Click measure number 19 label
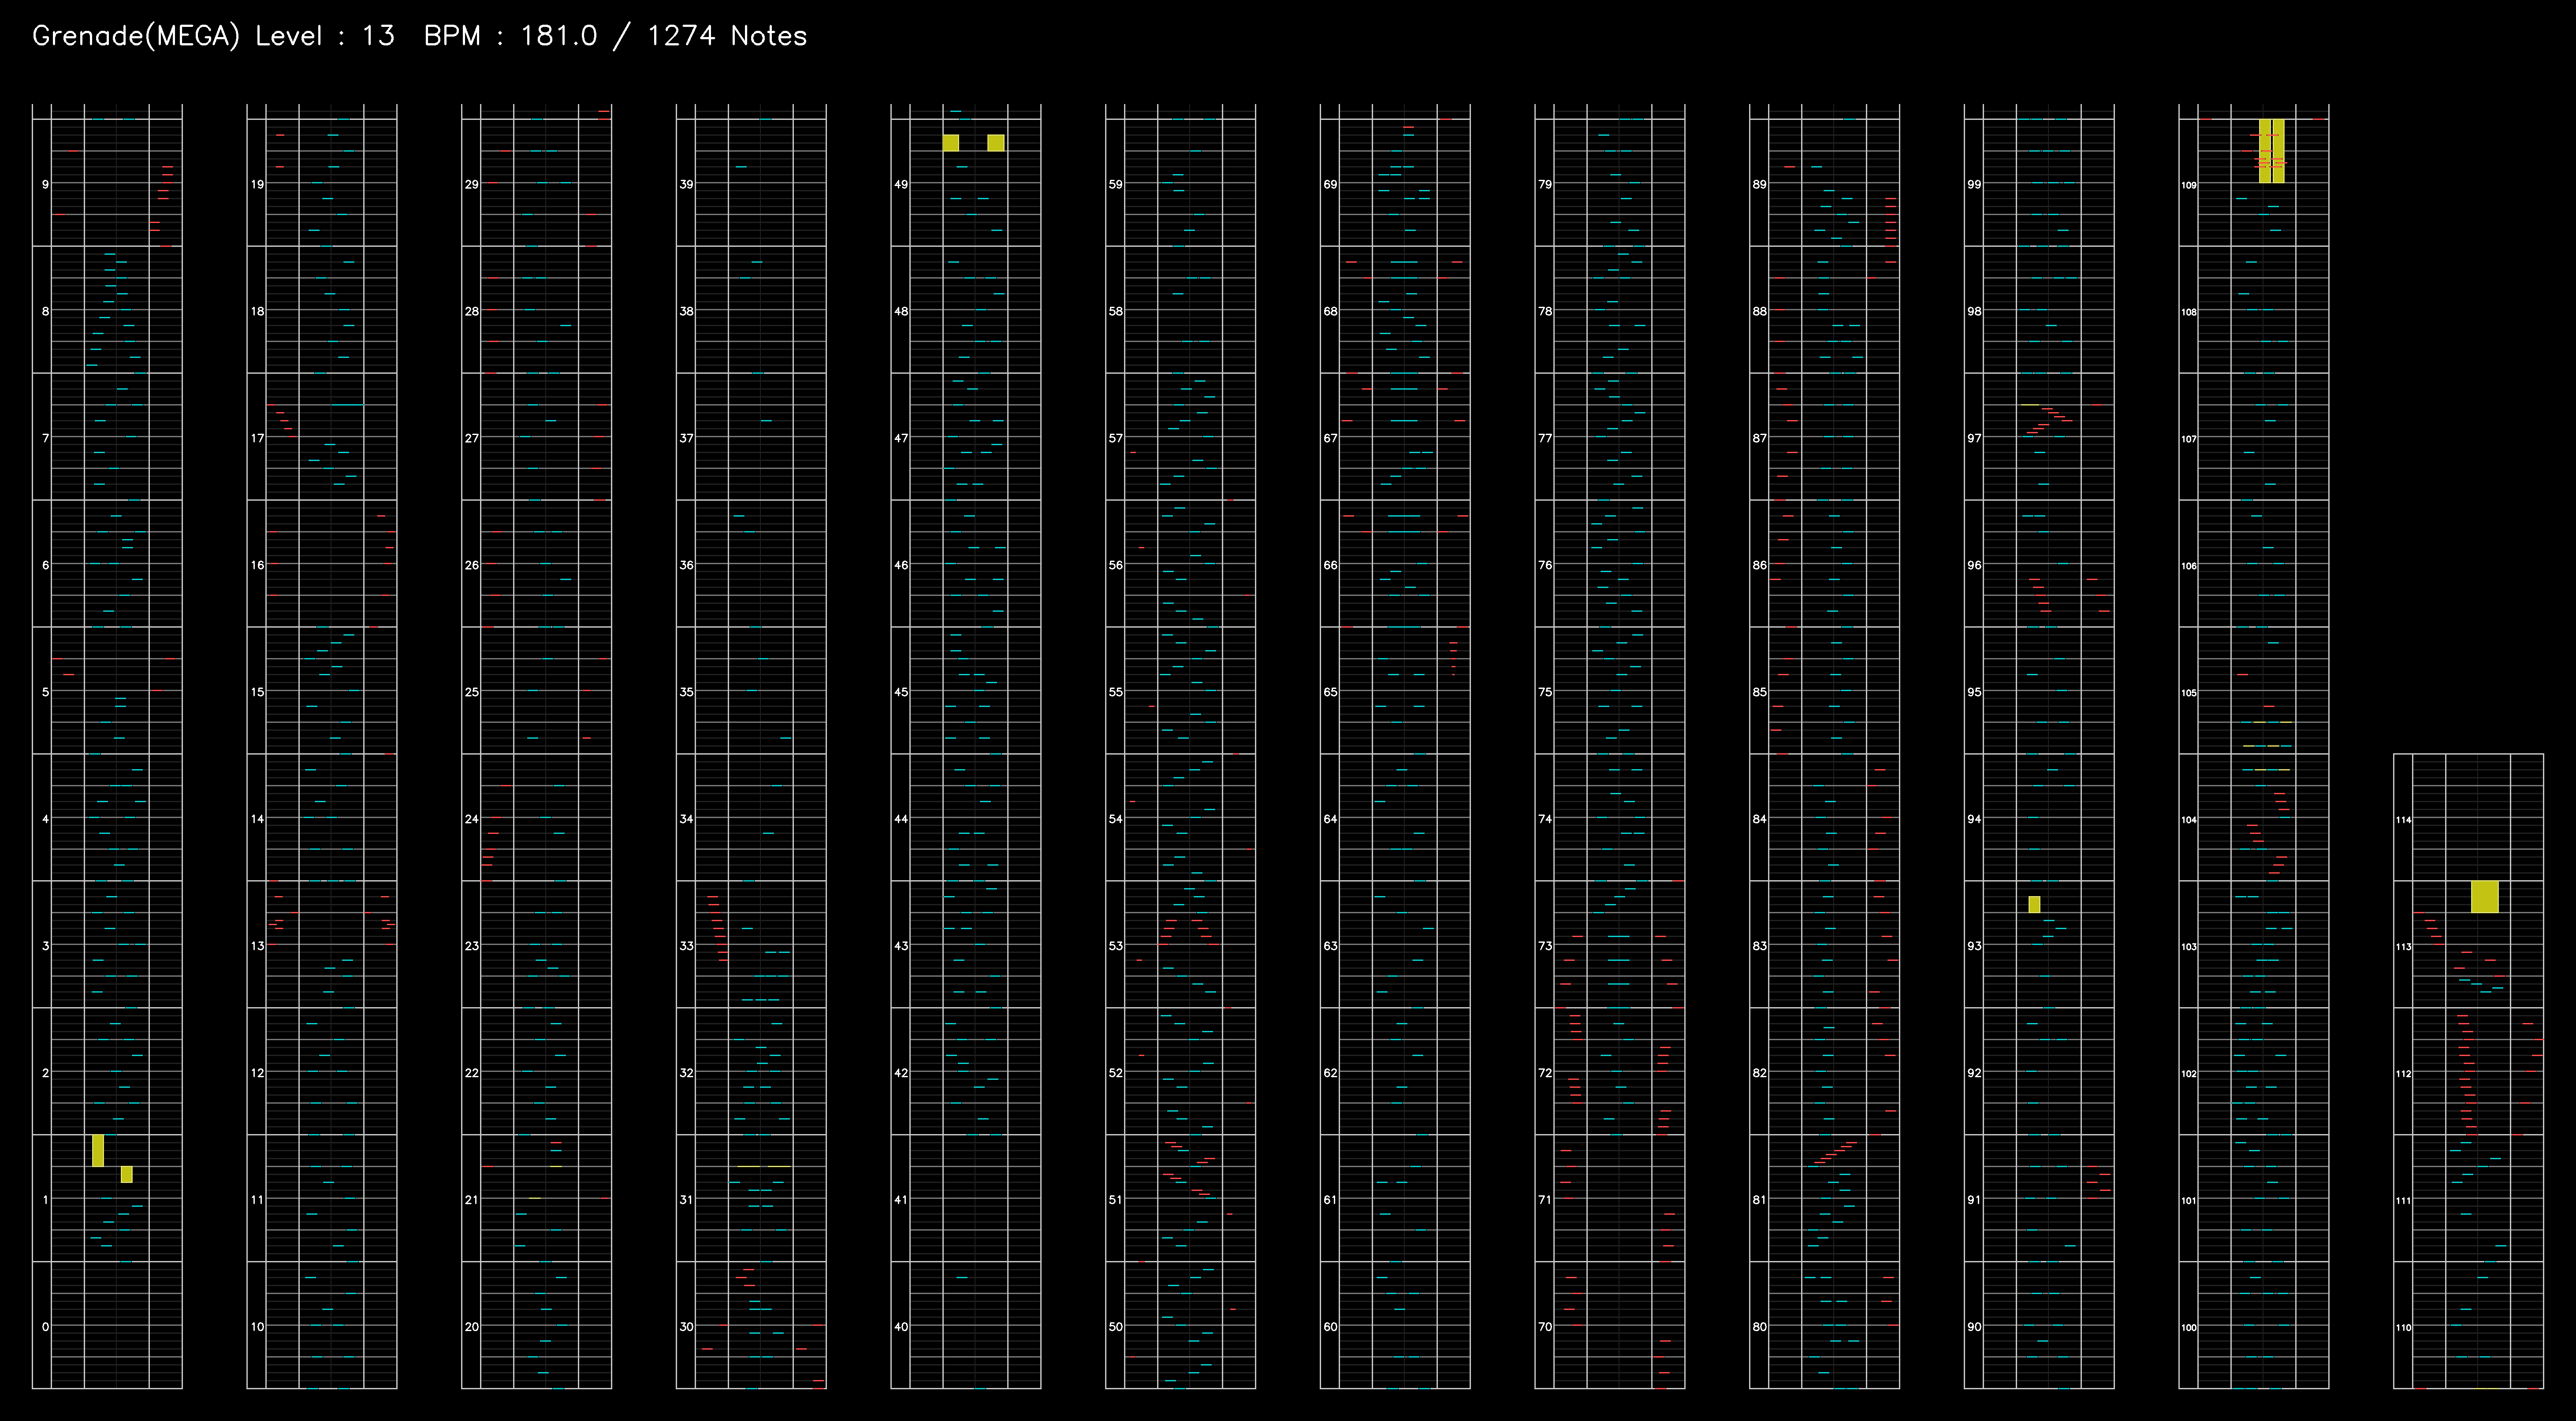 point(258,184)
